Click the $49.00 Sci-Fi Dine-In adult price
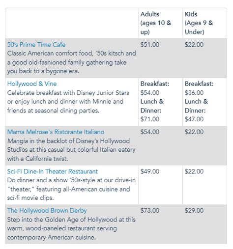 pyautogui.click(x=150, y=171)
